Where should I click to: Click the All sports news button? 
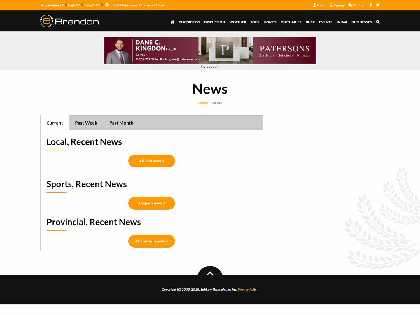(x=152, y=203)
